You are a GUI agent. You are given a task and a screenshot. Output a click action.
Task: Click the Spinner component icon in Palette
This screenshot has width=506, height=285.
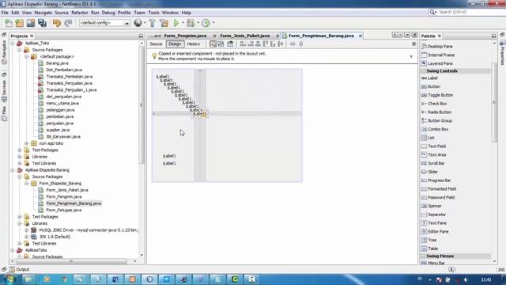click(x=425, y=206)
